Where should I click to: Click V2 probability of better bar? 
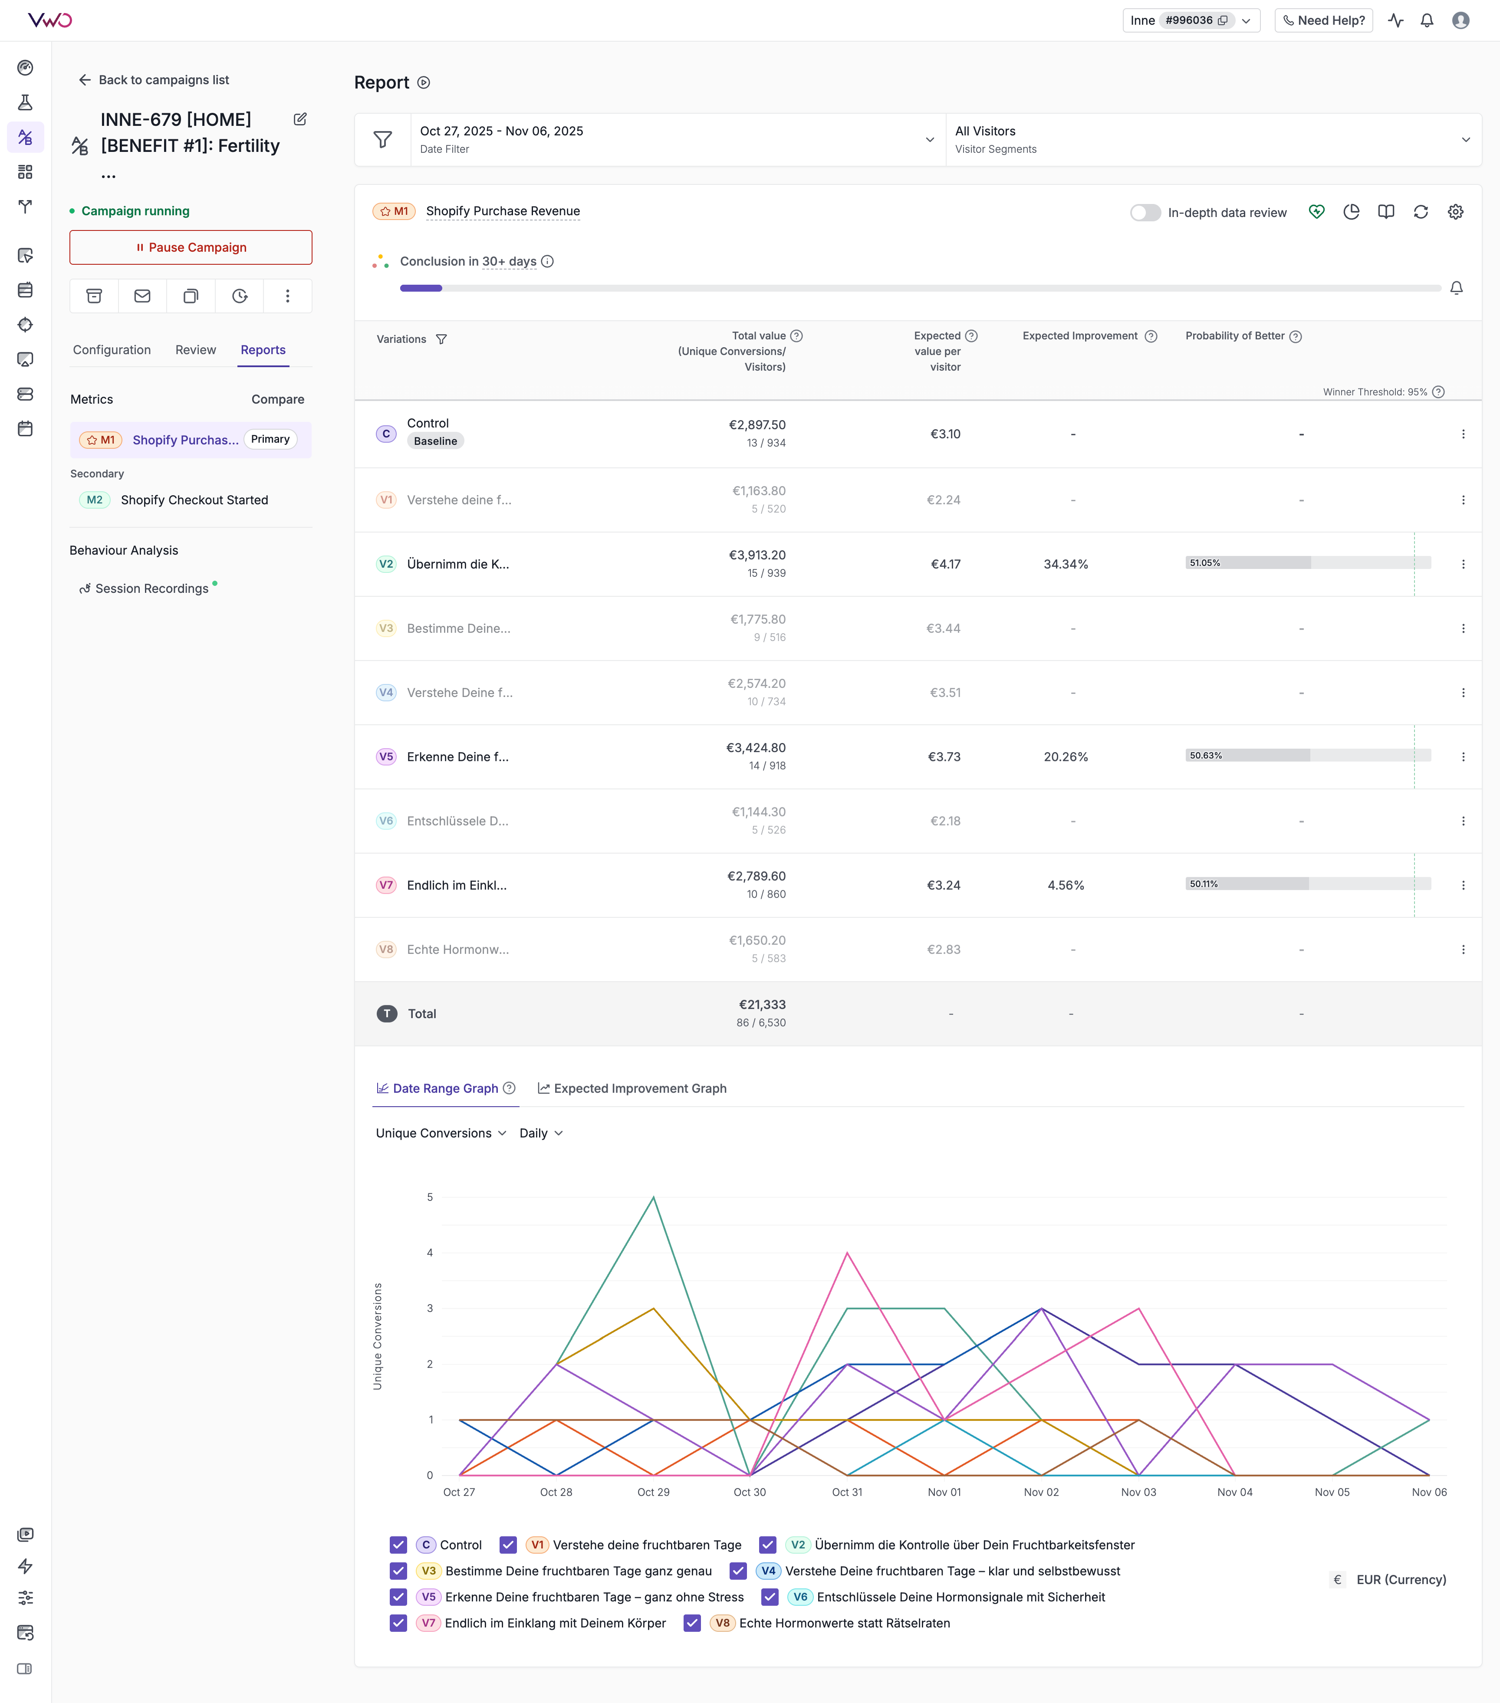click(x=1307, y=563)
